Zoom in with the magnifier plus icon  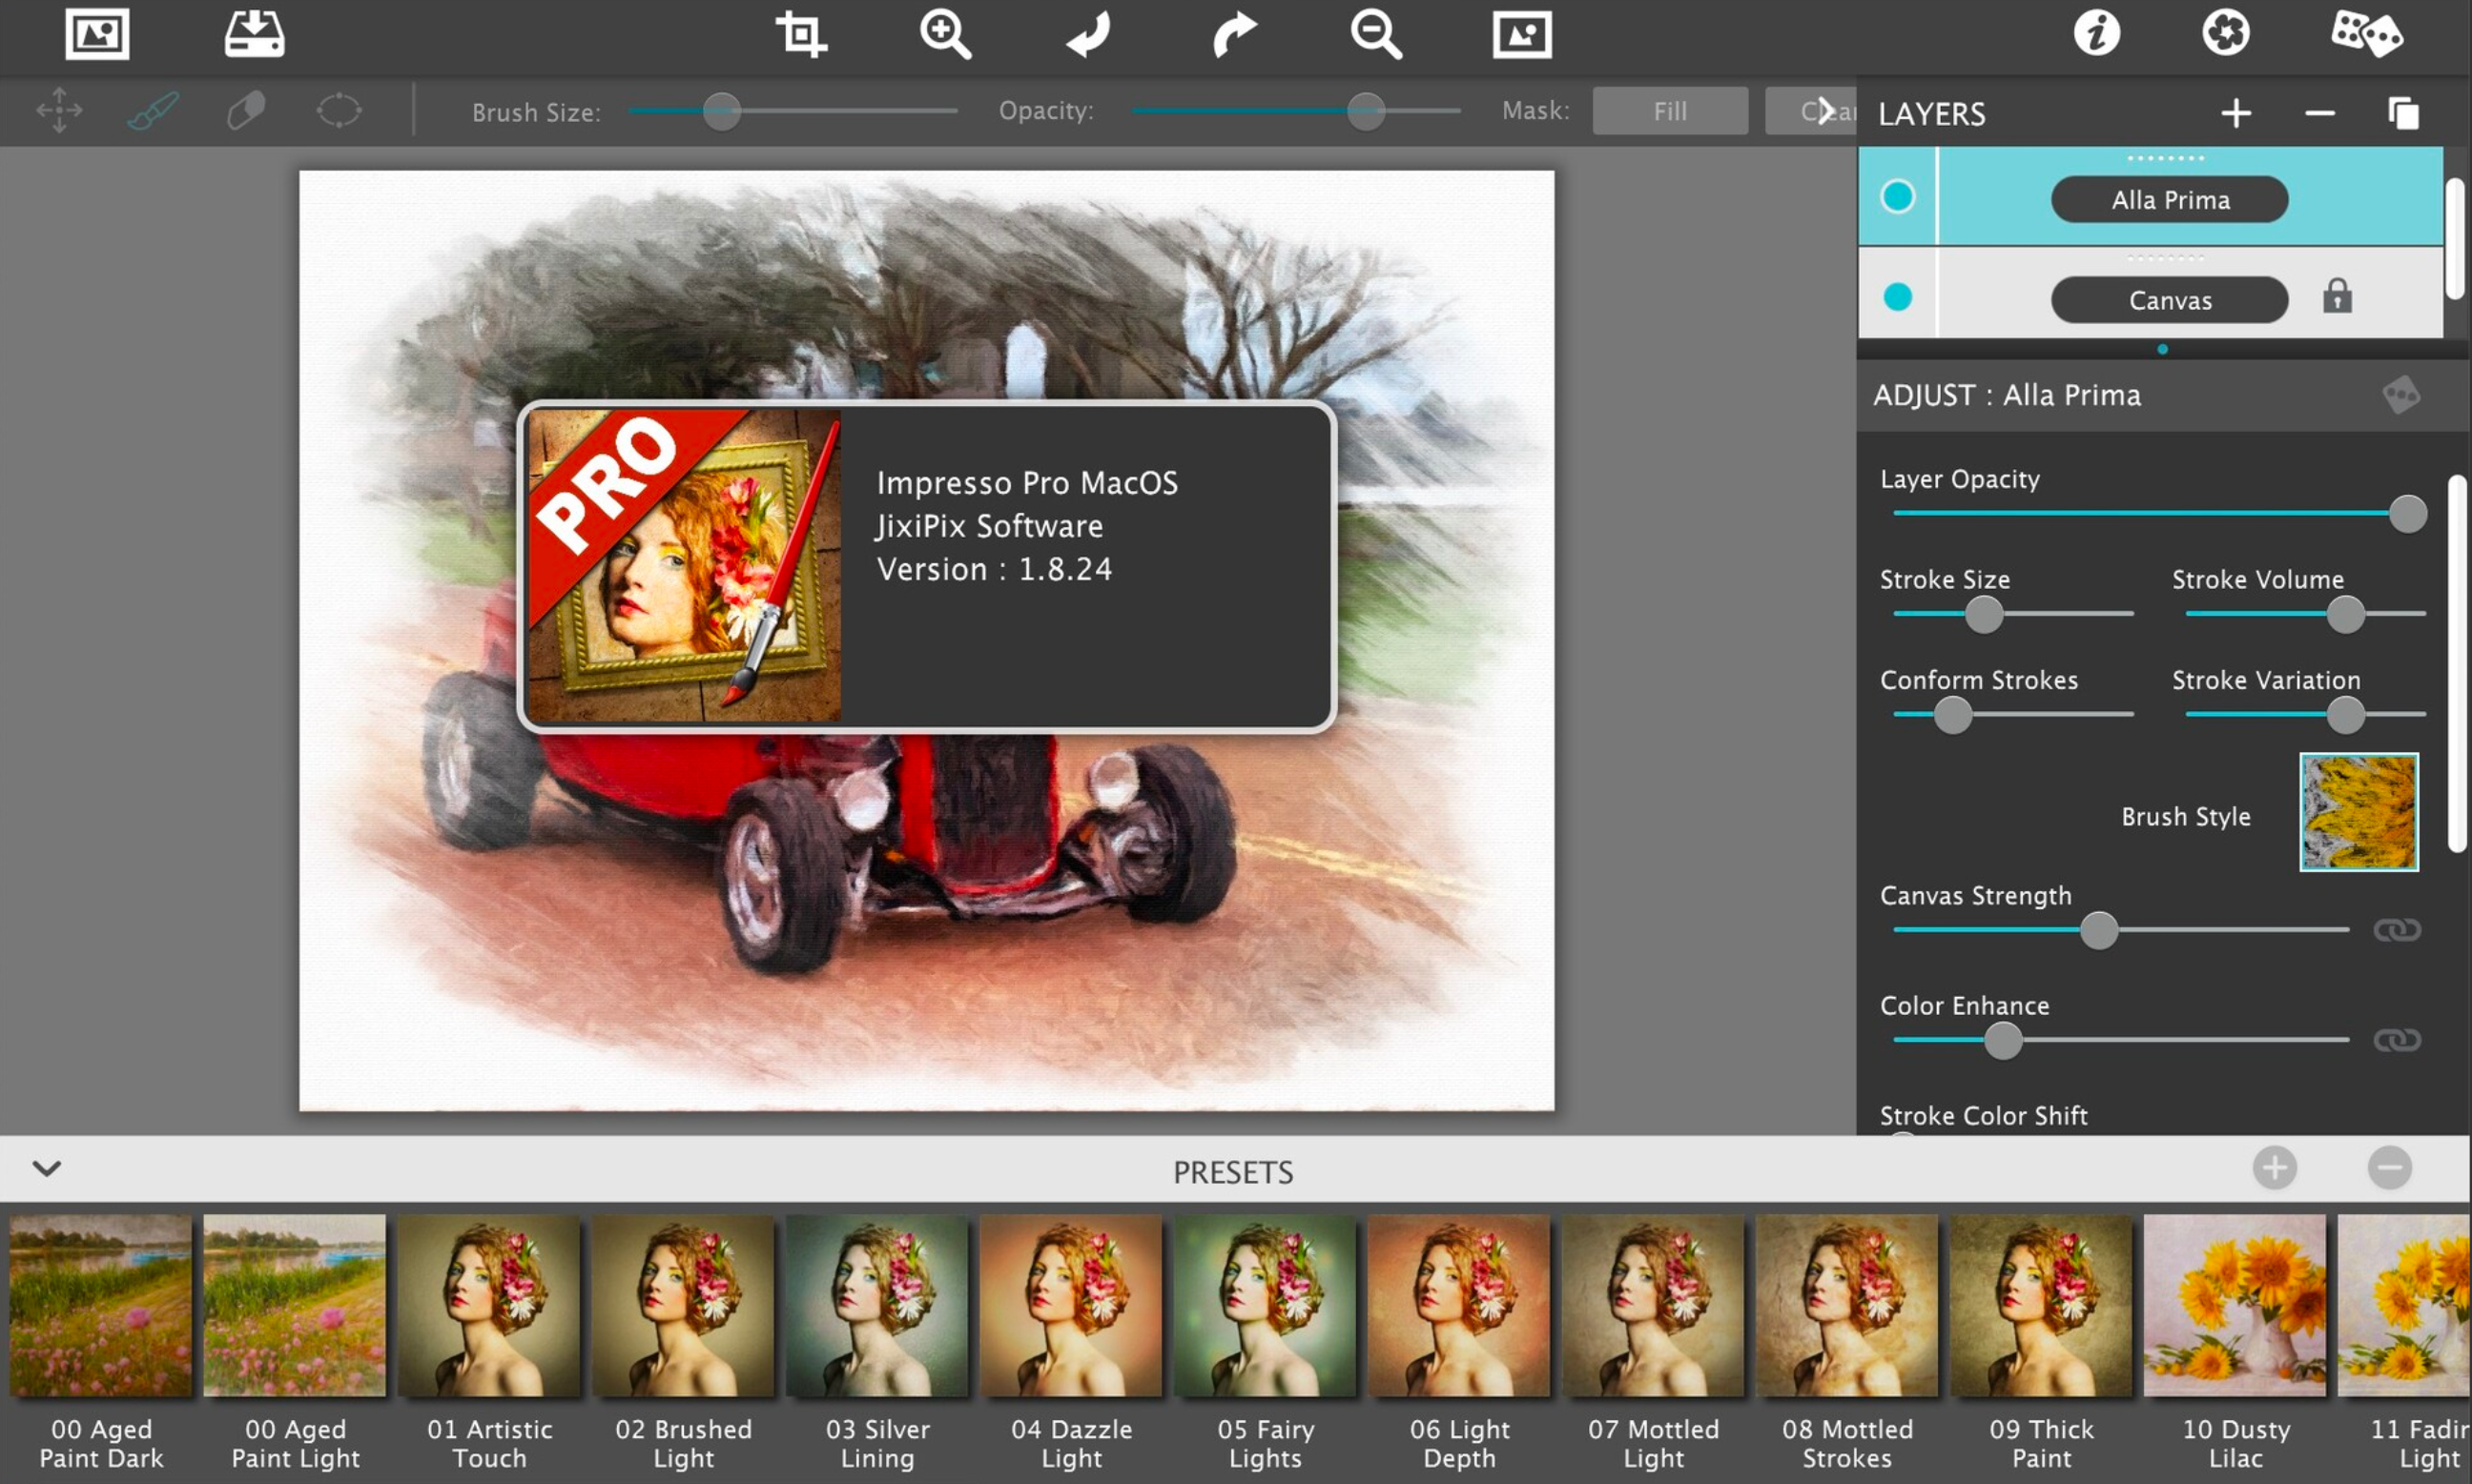(x=945, y=34)
